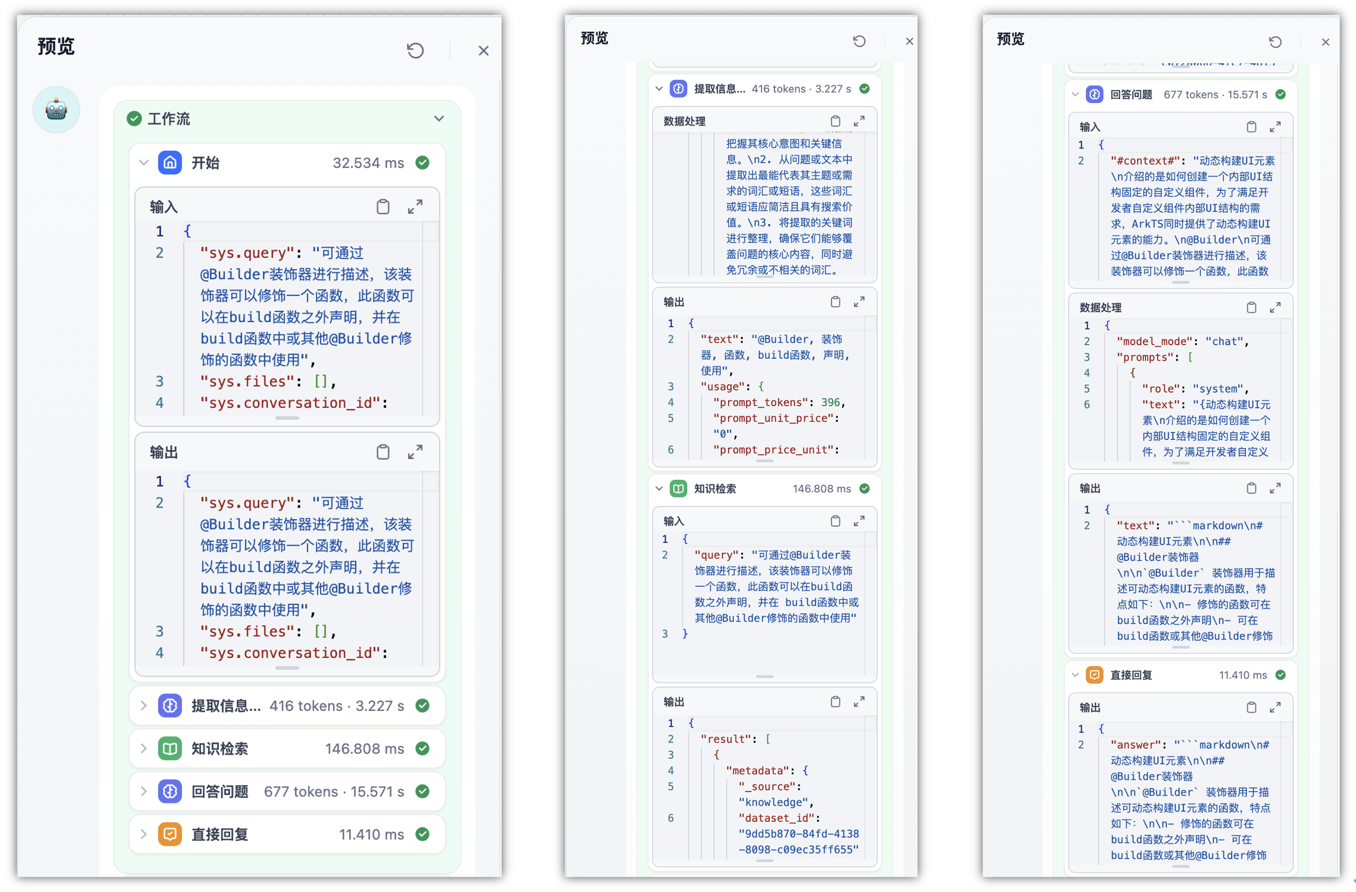
Task: Click the orange 直接回复 icon in left panel
Action: 170,834
